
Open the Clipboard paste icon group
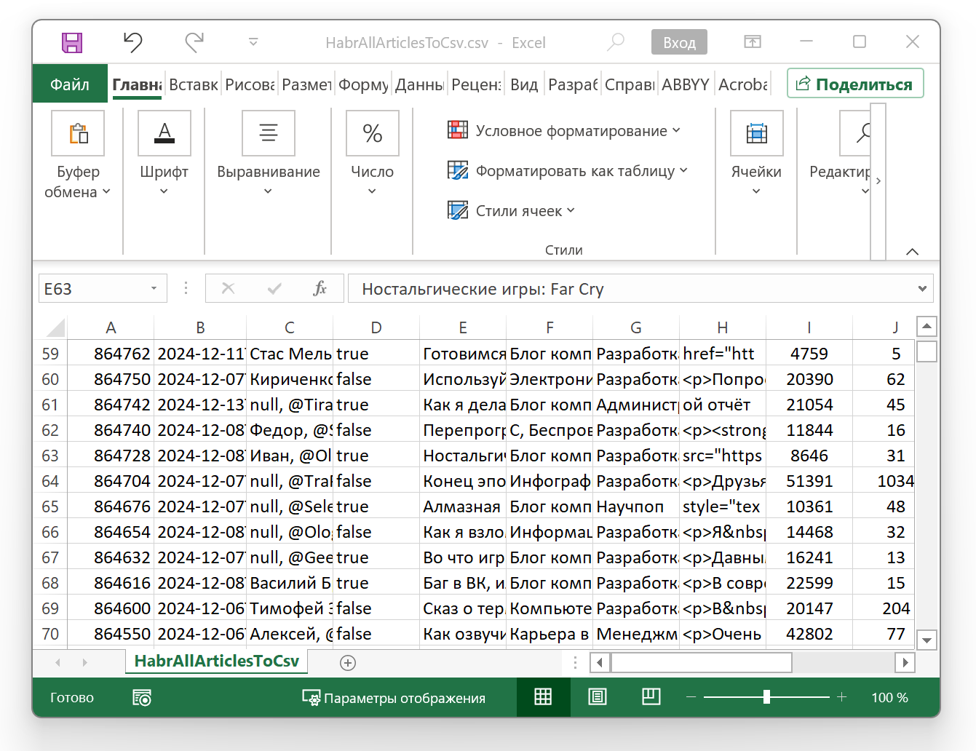[78, 134]
